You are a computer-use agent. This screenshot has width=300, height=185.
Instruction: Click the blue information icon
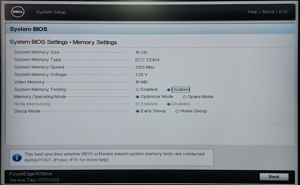[17, 158]
